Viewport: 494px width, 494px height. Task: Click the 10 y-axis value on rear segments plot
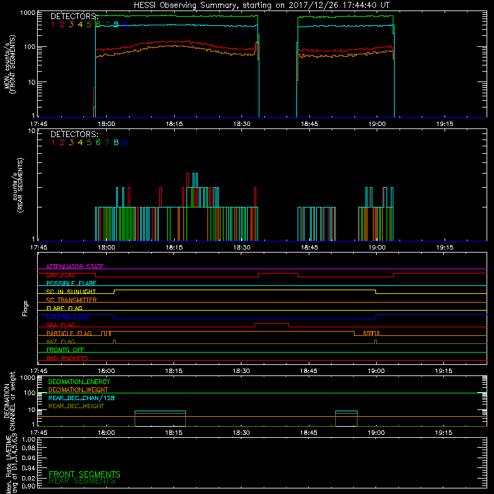[32, 131]
